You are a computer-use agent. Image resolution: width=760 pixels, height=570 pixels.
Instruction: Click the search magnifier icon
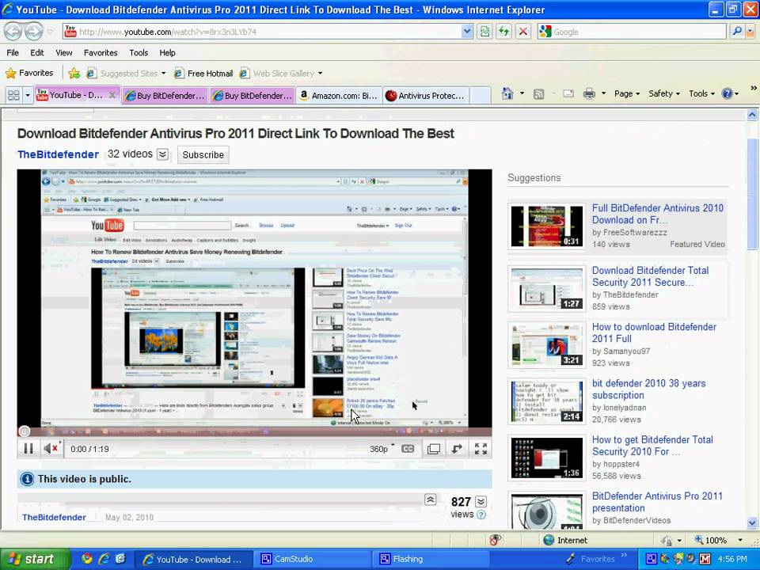tap(737, 32)
